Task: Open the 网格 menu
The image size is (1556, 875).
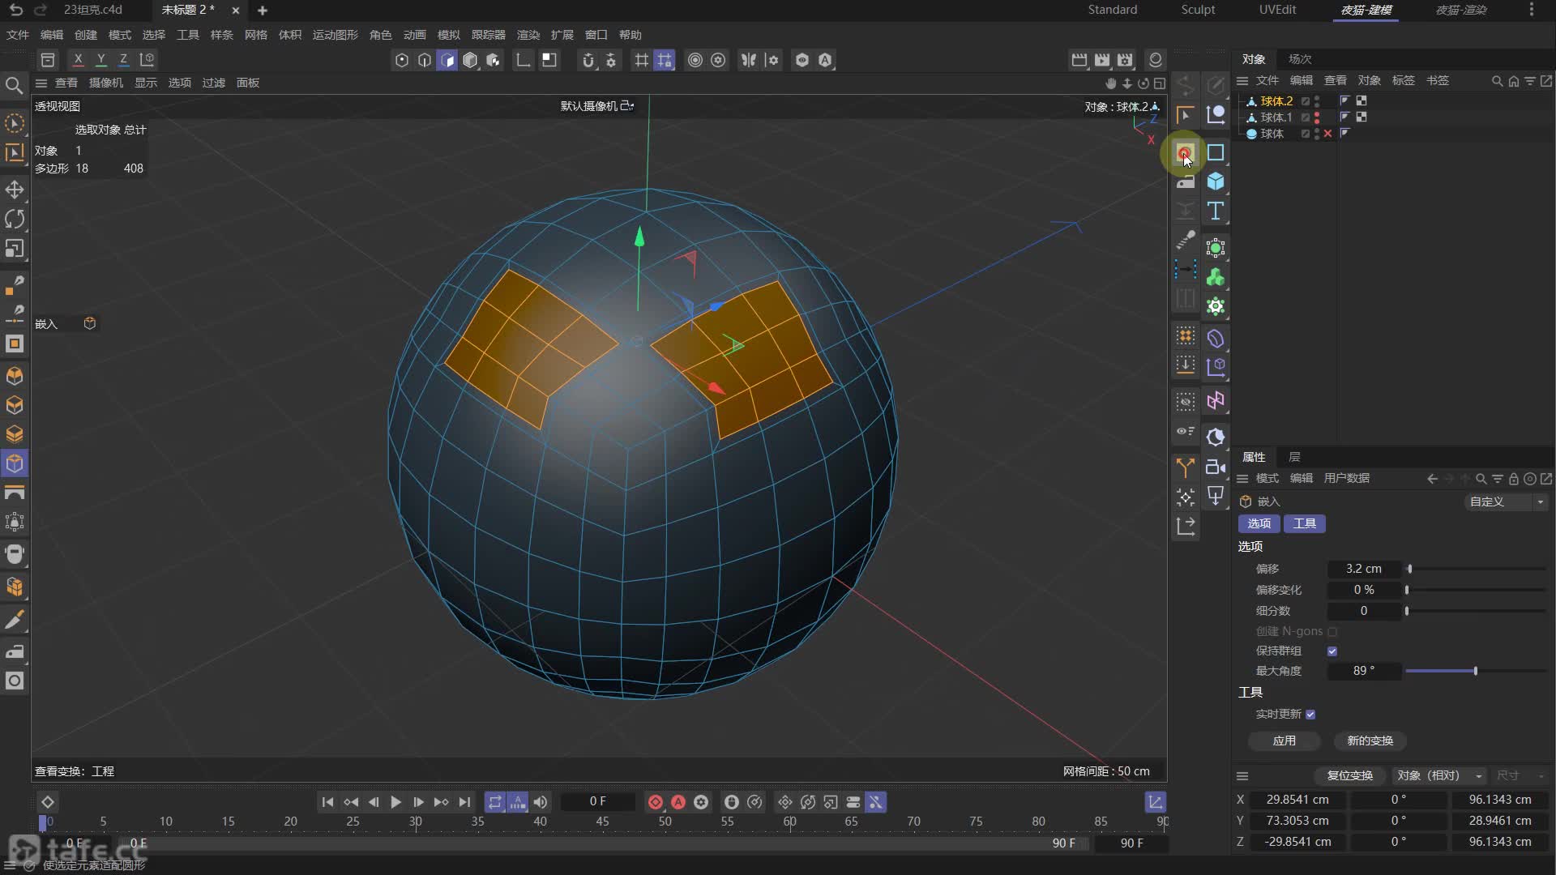Action: 256,35
